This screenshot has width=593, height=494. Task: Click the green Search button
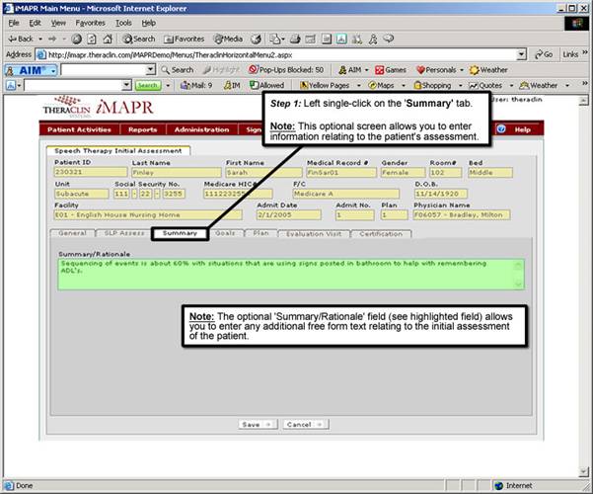[x=147, y=86]
